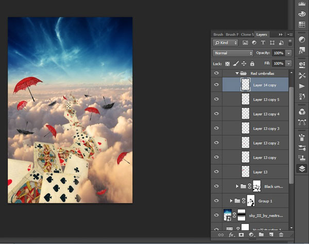
Task: Collapse panels with double-arrow icon
Action: 281,34
